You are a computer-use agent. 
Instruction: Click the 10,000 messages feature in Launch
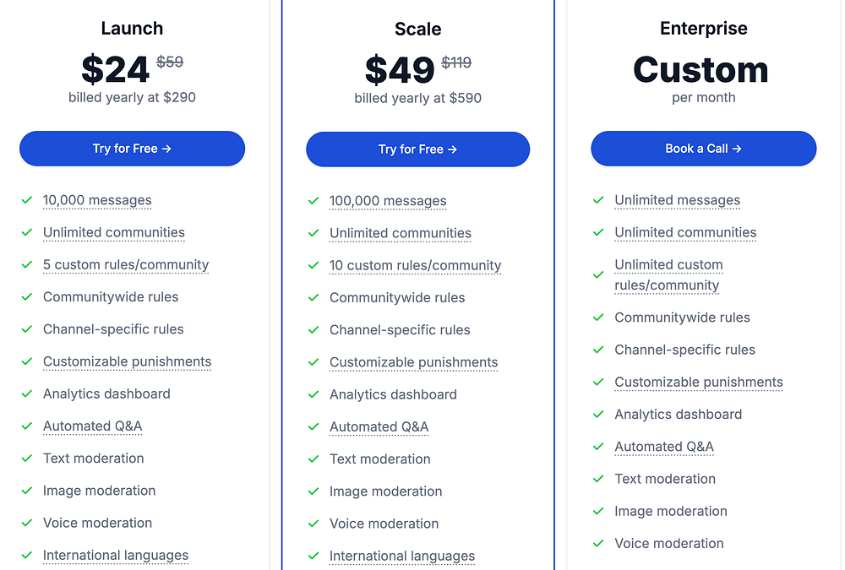click(x=97, y=200)
